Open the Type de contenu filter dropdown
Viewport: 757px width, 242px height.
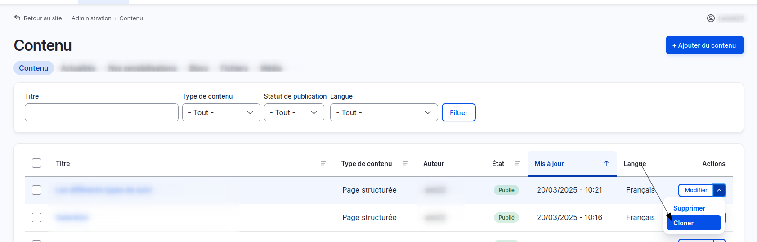click(221, 112)
